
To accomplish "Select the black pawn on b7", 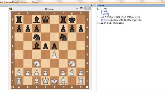I will tap(28, 28).
